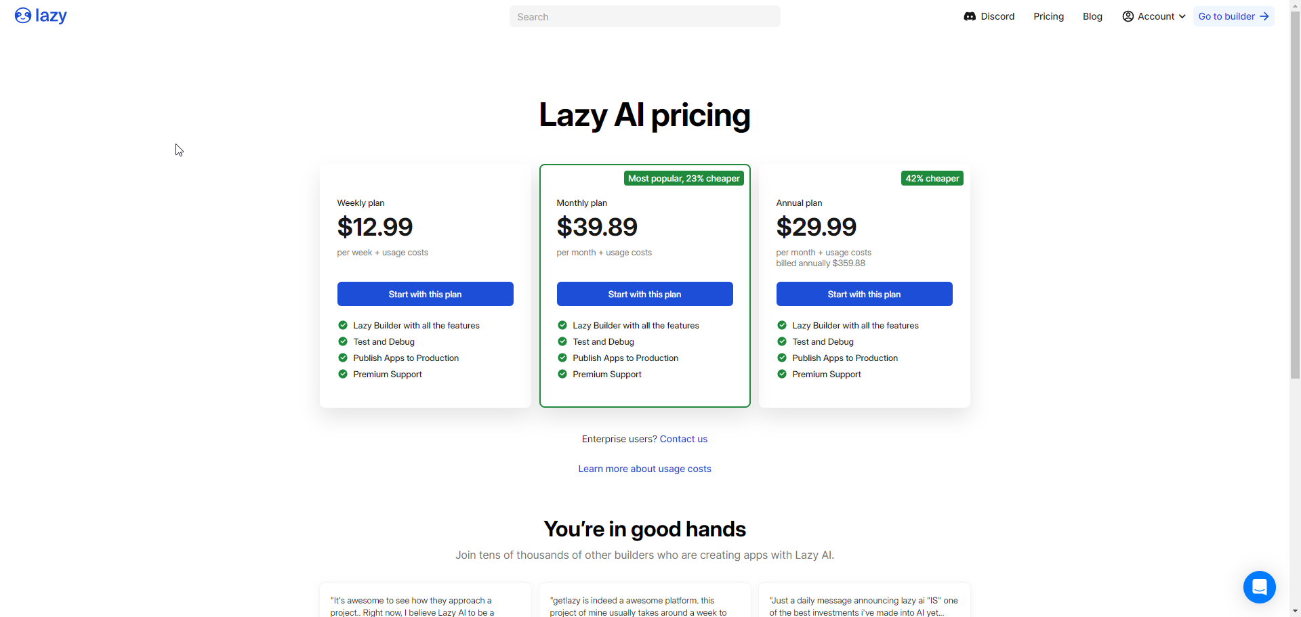Click the page vertical scrollbar thumb
This screenshot has width=1301, height=617.
(1295, 196)
